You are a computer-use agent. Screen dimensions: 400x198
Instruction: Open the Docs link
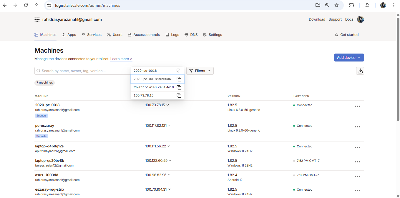pos(349,19)
